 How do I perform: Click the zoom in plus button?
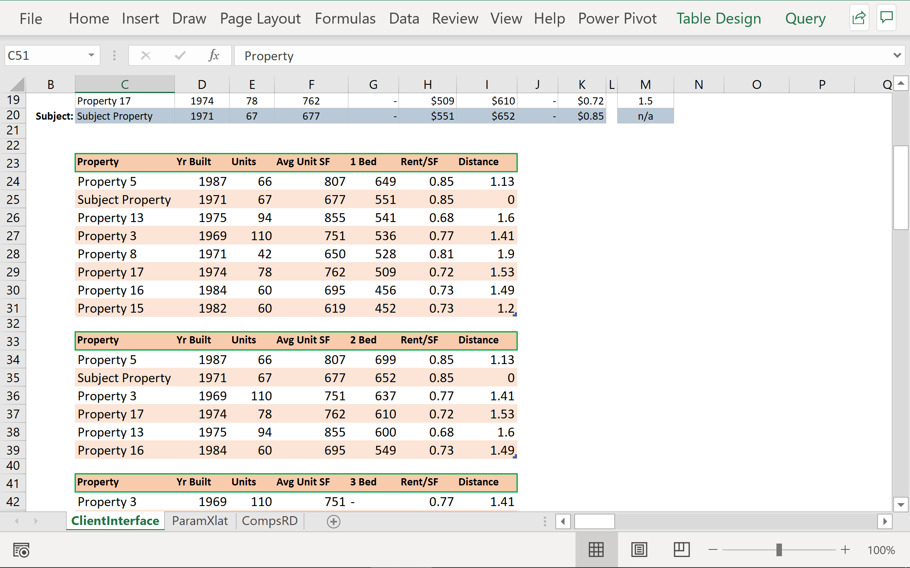pyautogui.click(x=845, y=550)
